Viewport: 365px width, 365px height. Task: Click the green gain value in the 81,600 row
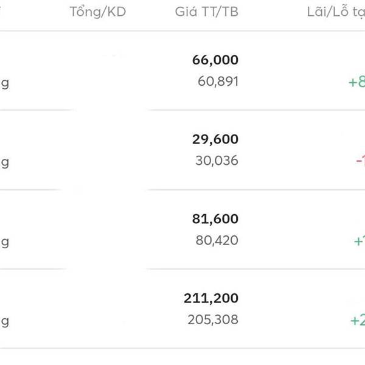(x=359, y=241)
